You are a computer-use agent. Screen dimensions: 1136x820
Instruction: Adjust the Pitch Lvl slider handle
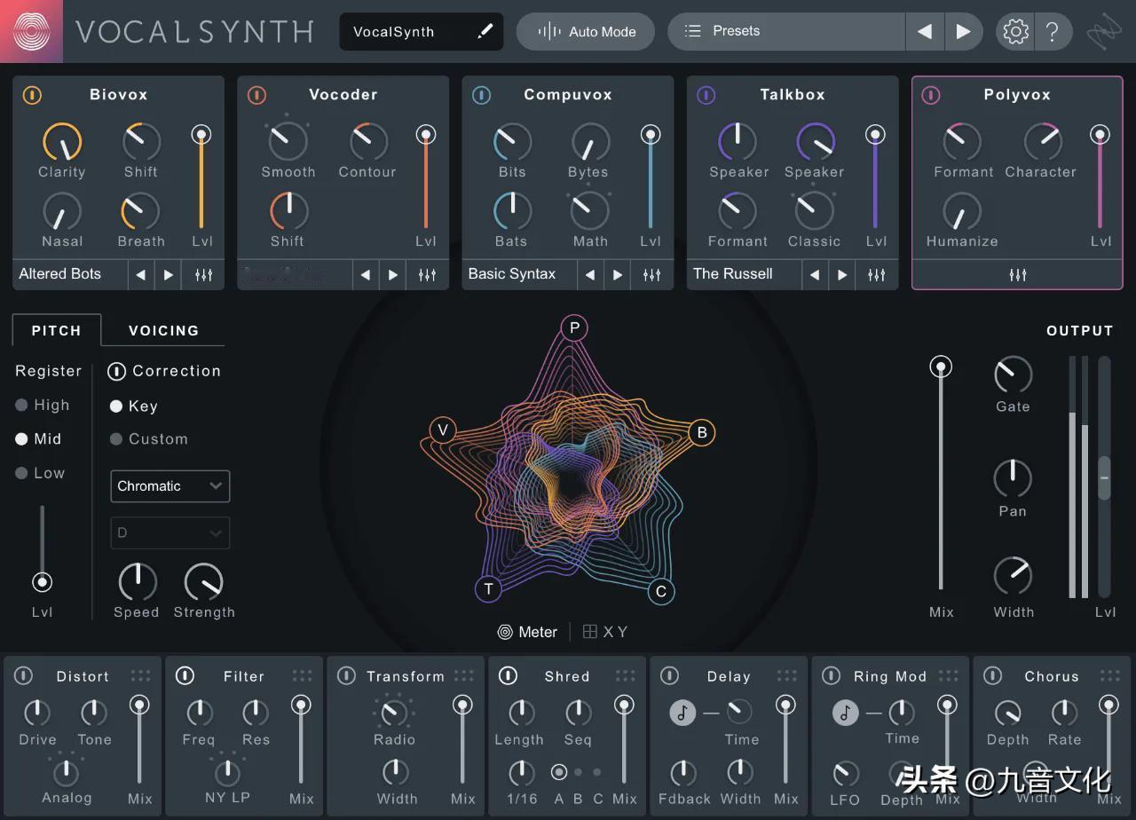pyautogui.click(x=42, y=582)
